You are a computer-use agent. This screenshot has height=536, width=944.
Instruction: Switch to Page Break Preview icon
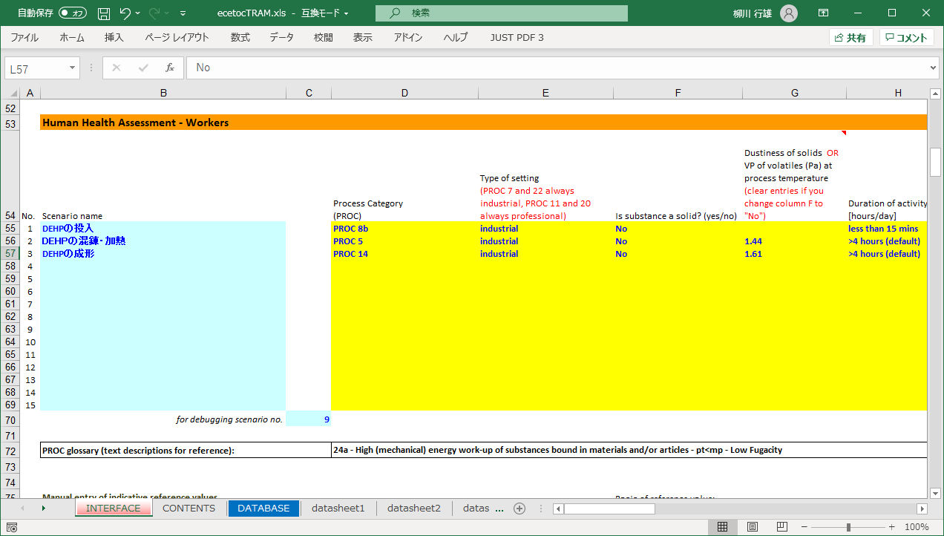point(781,526)
